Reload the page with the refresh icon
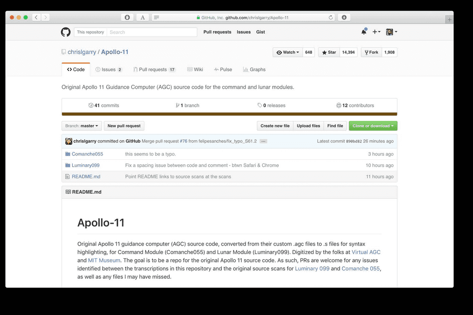The width and height of the screenshot is (473, 315). click(x=331, y=17)
